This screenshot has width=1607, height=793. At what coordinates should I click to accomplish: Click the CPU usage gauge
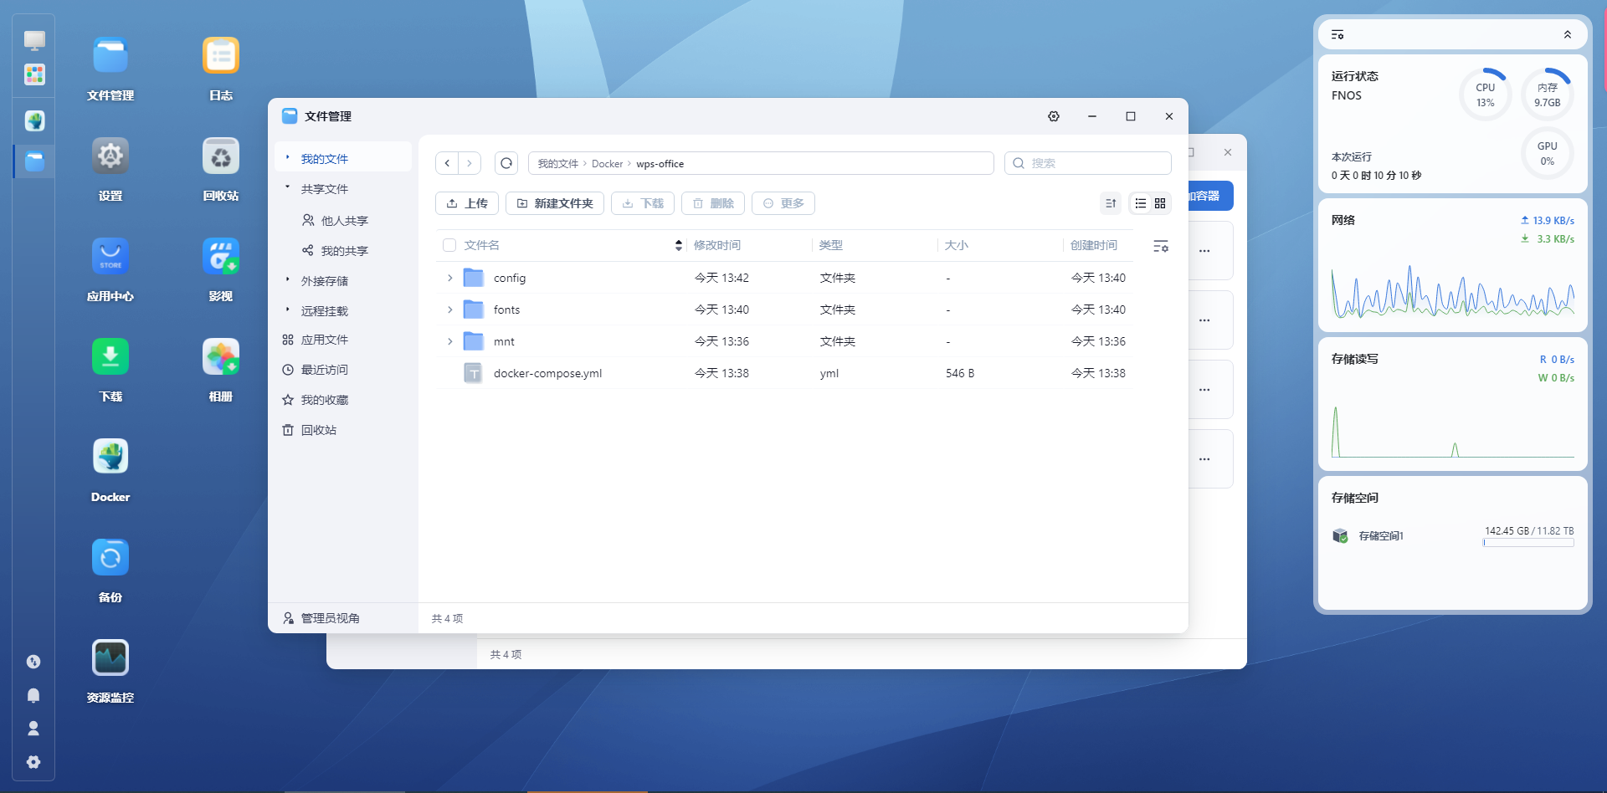[x=1485, y=95]
